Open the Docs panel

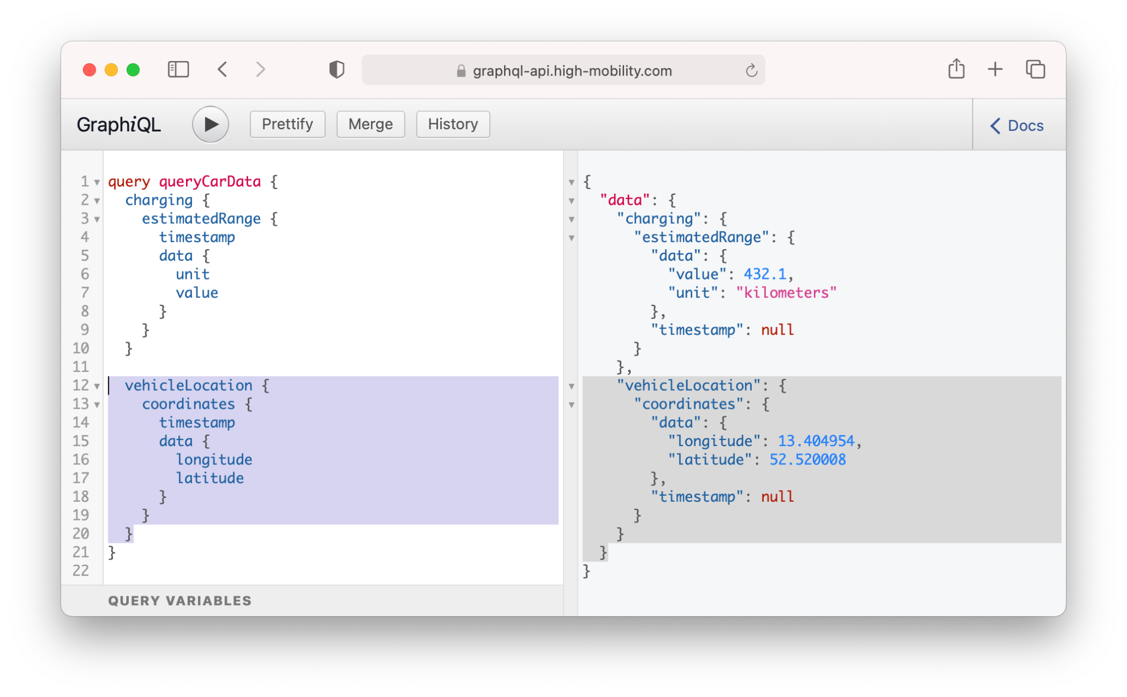1017,125
